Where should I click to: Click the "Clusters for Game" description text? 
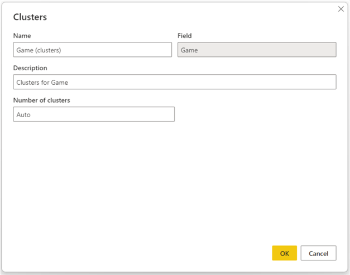pos(42,82)
